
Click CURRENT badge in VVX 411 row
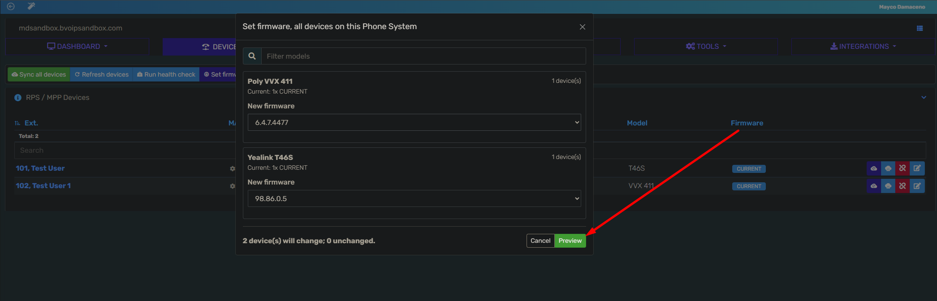[749, 186]
